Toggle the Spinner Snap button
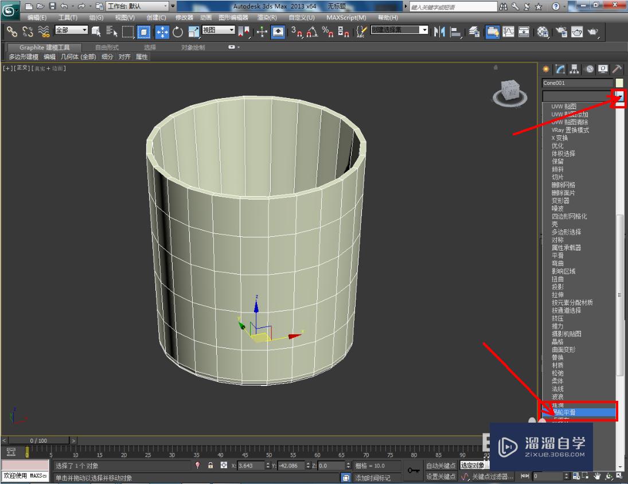This screenshot has width=628, height=484. click(x=343, y=32)
